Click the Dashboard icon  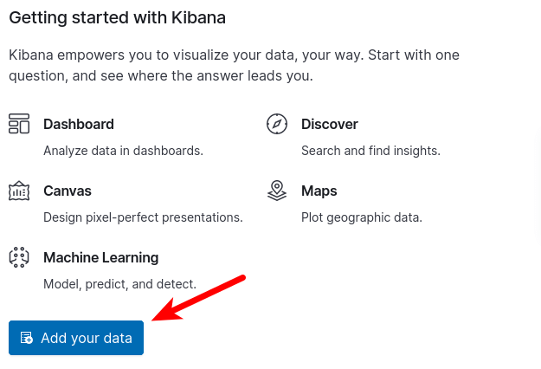(x=19, y=124)
